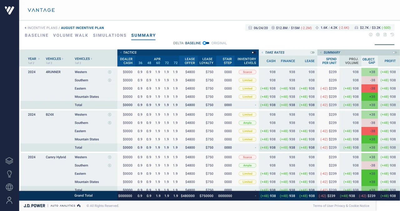Image resolution: width=400 pixels, height=211 pixels.
Task: Open the layers icon in left sidebar
Action: click(x=9, y=161)
